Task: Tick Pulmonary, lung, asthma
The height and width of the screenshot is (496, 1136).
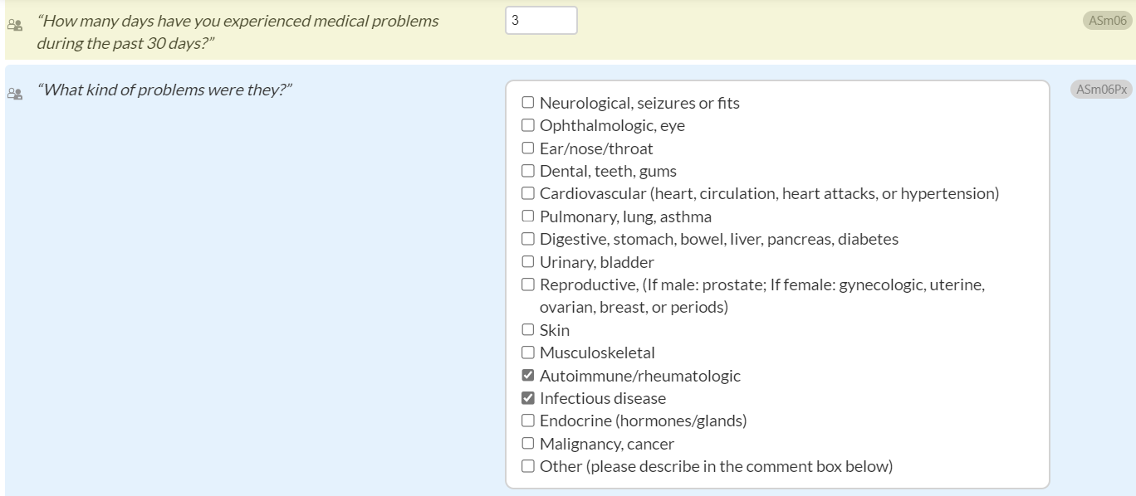Action: pyautogui.click(x=528, y=216)
